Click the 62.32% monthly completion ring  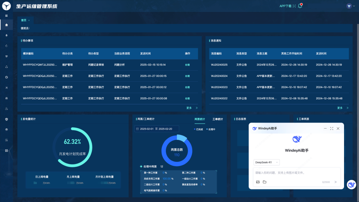tap(72, 147)
